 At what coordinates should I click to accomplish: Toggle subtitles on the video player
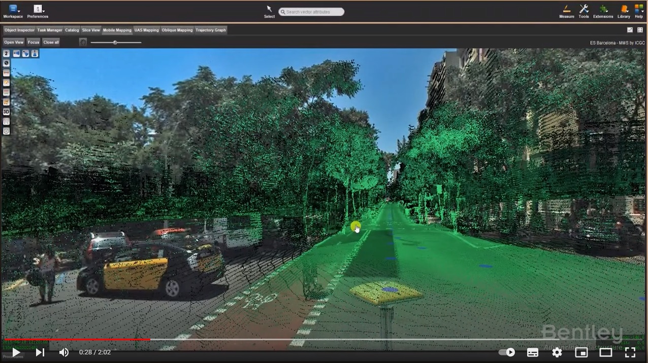tap(532, 352)
